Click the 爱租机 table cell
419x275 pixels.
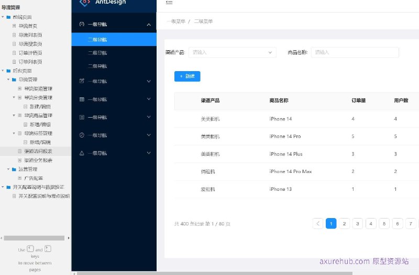(x=207, y=189)
